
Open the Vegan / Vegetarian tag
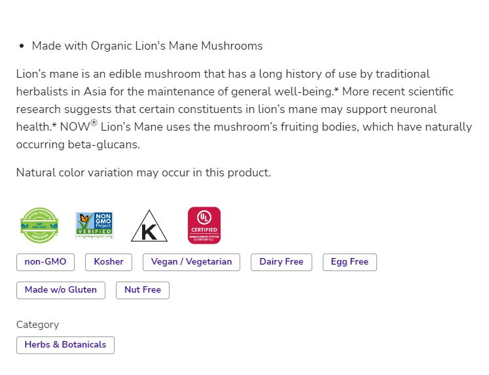(191, 262)
